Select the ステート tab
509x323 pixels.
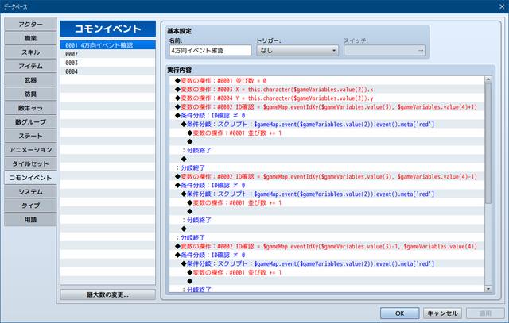(x=30, y=136)
